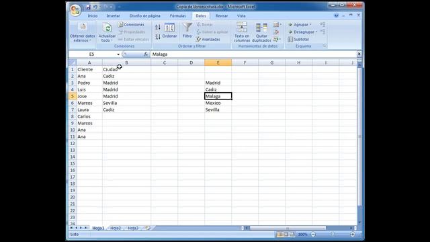Click the show detail icon in Esquema

(322, 25)
